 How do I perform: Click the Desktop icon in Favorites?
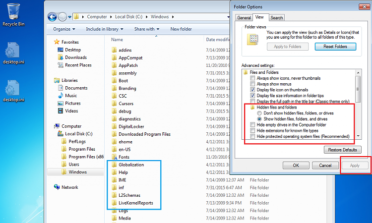tap(61, 50)
